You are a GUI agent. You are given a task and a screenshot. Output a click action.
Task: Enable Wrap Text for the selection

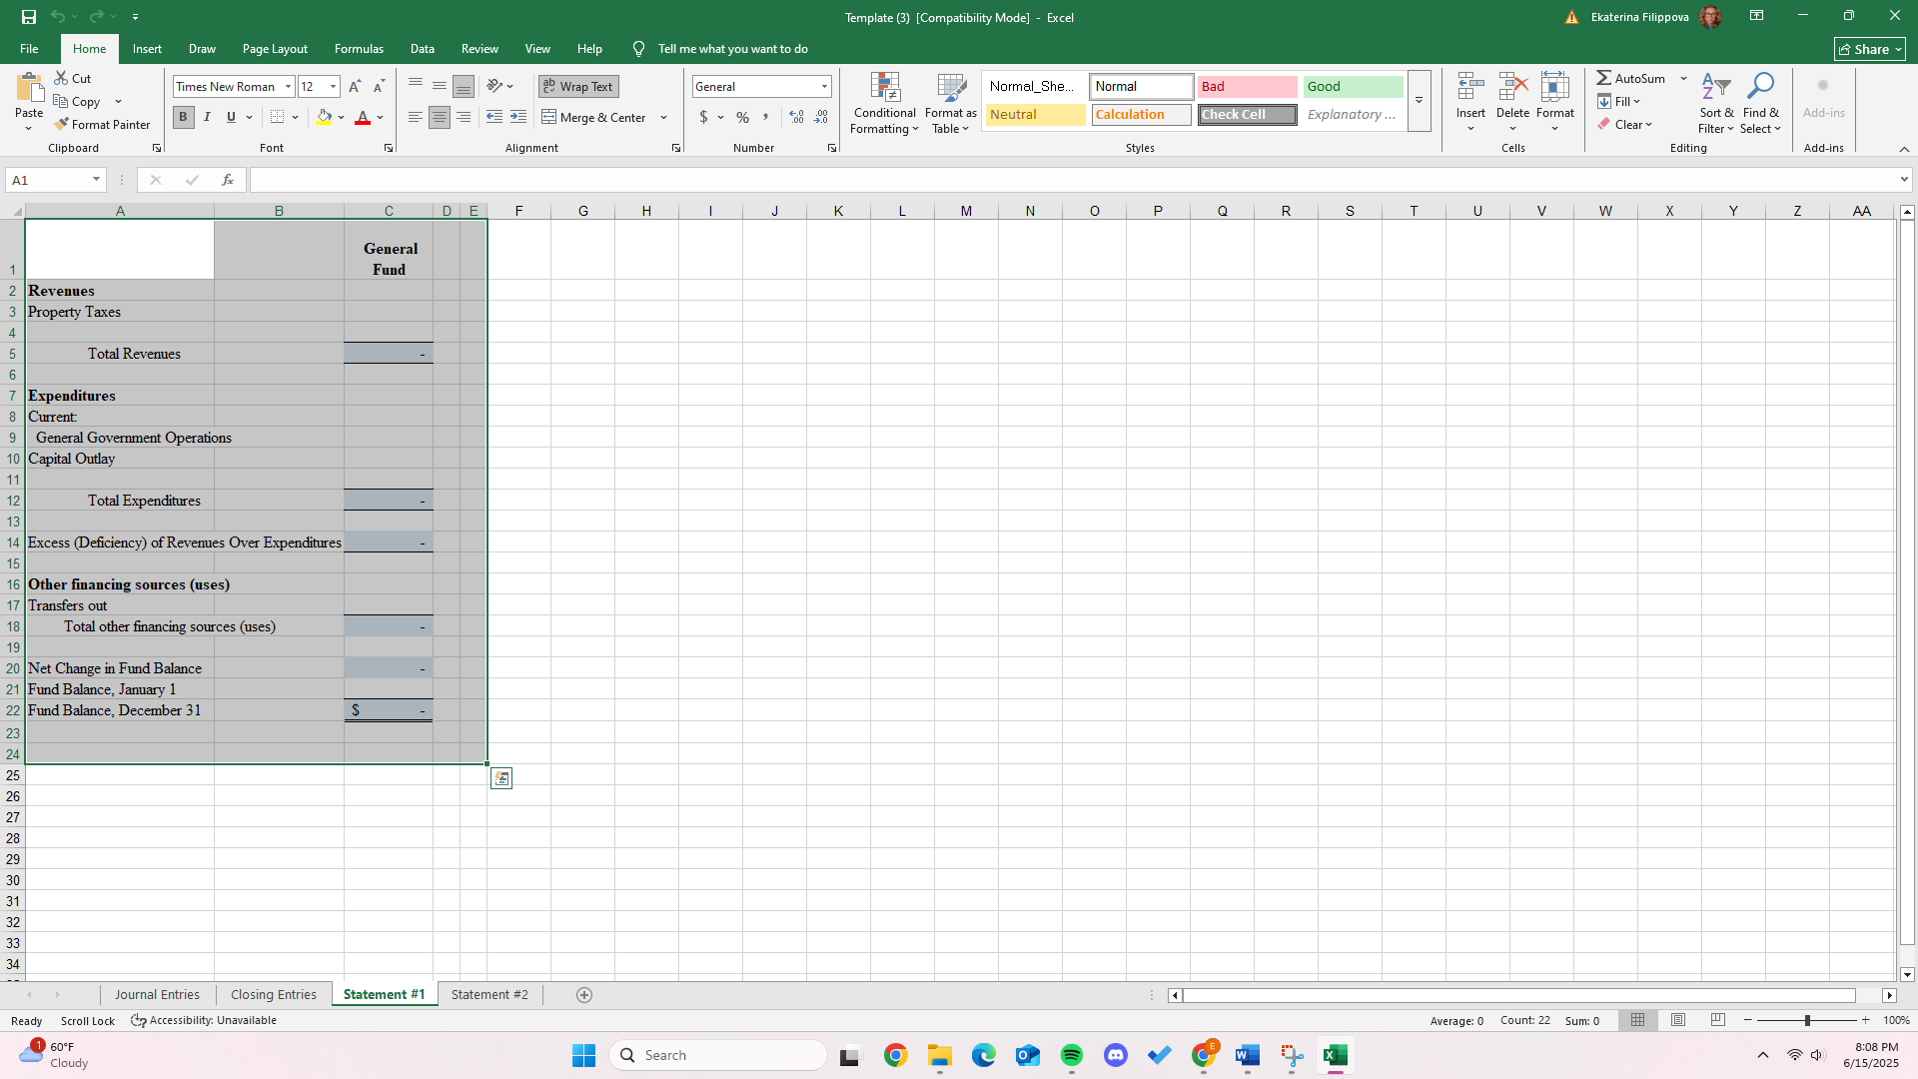tap(577, 86)
